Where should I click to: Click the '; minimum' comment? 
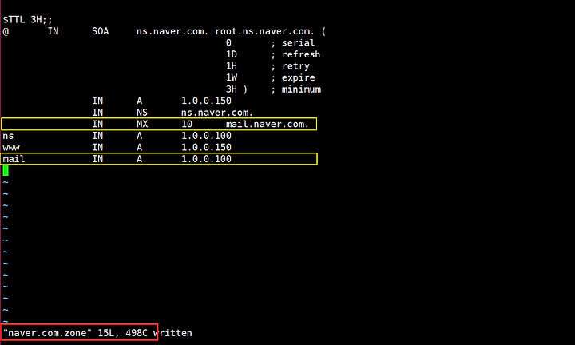point(295,89)
